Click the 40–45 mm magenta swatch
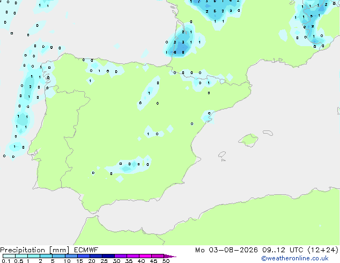The height and width of the screenshot is (263, 340). (x=145, y=256)
